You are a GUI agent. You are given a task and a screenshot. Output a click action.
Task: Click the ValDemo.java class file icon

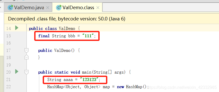point(10,7)
